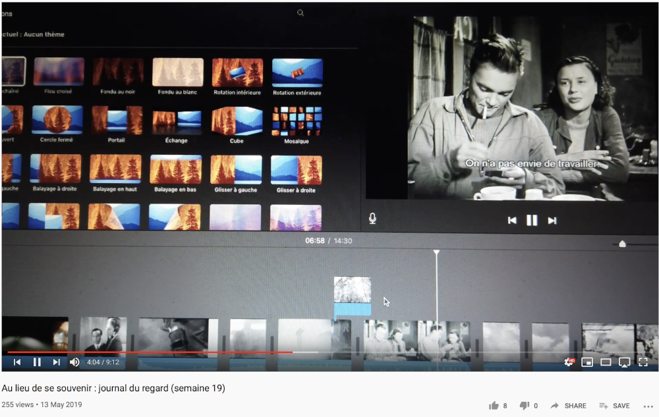This screenshot has width=659, height=417.
Task: Go to the previous YouTube video
Action: [17, 362]
